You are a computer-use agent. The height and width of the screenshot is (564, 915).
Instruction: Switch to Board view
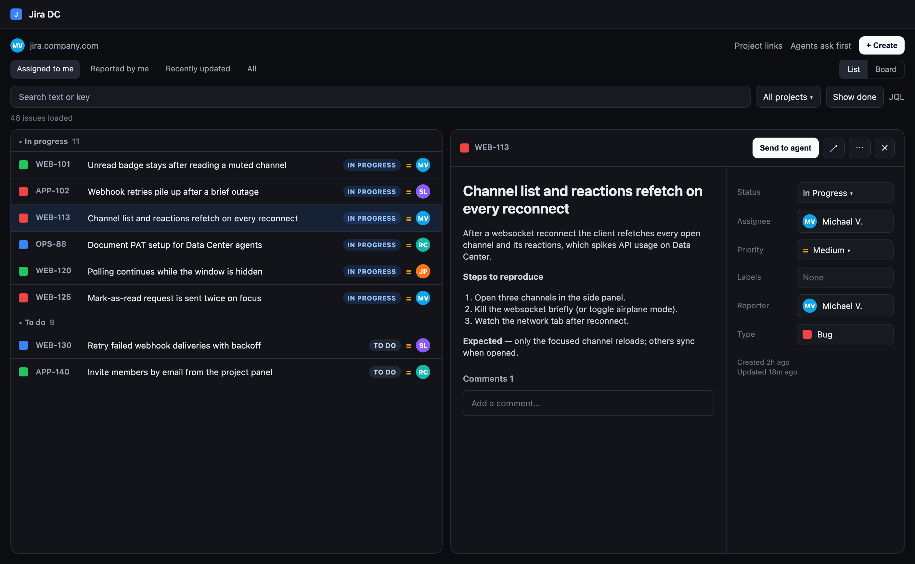pyautogui.click(x=885, y=69)
